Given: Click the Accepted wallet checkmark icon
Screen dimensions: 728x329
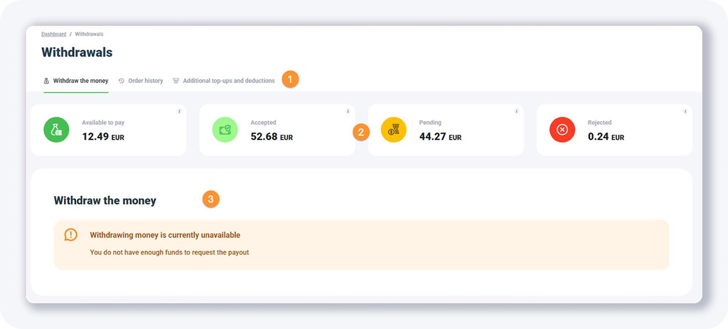Looking at the screenshot, I should [225, 130].
